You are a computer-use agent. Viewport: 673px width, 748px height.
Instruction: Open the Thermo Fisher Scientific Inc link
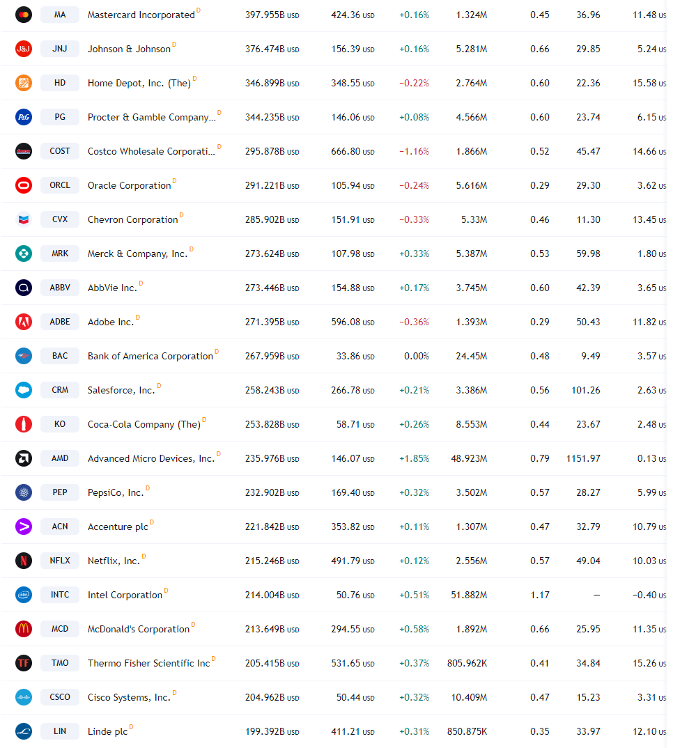[149, 663]
